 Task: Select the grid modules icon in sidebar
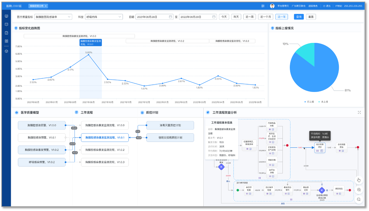pos(6,41)
